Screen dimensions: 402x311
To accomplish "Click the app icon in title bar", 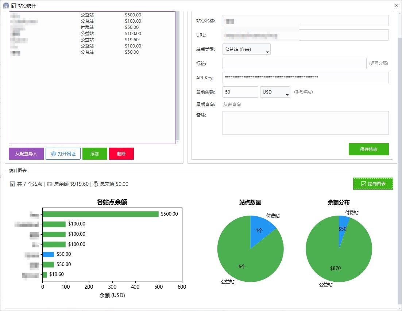I will tap(6, 5).
